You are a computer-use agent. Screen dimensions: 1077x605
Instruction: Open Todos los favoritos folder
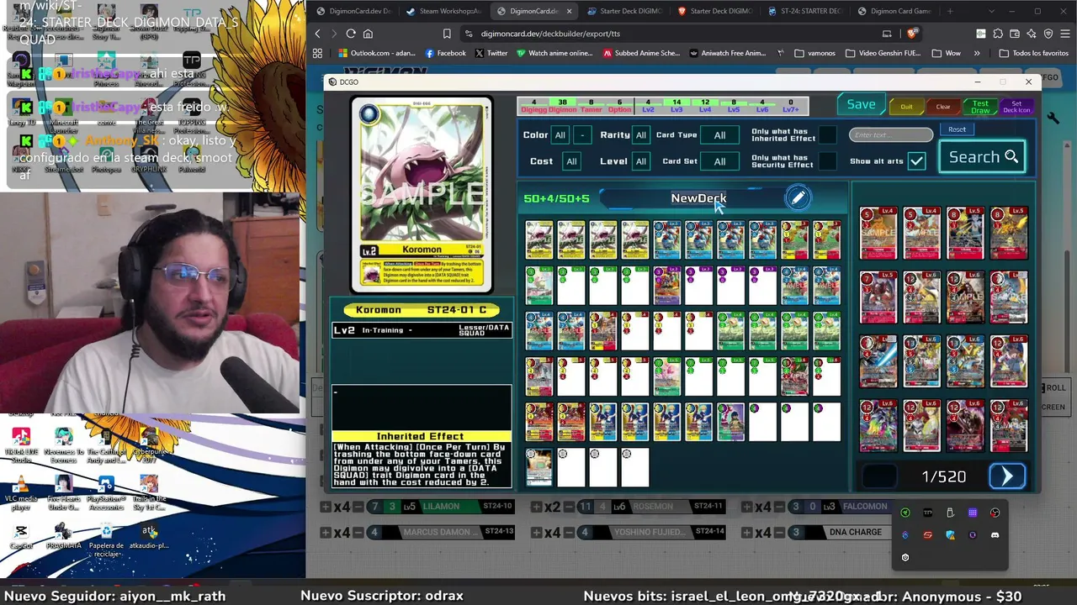pyautogui.click(x=1033, y=53)
